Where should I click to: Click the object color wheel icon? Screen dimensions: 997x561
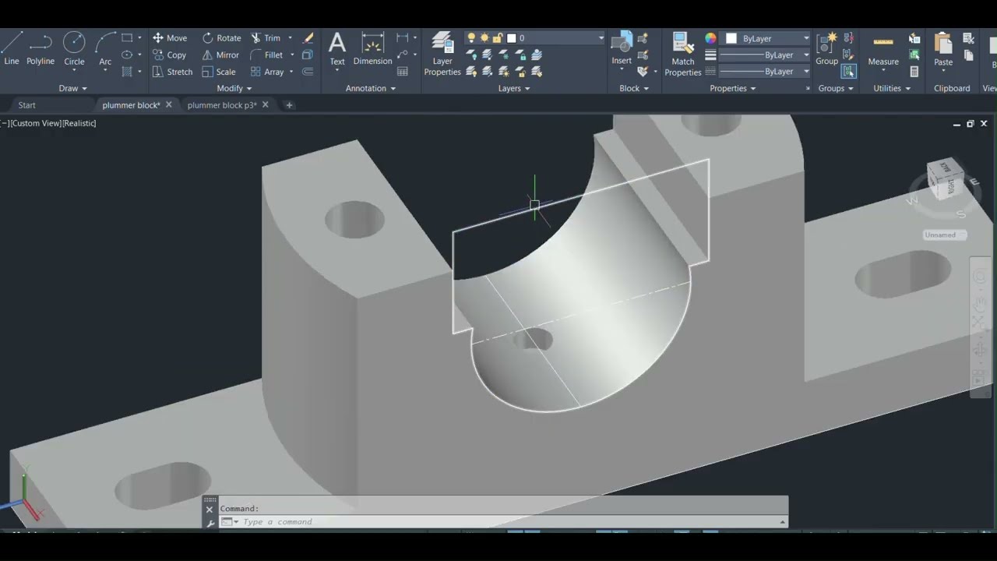tap(710, 38)
